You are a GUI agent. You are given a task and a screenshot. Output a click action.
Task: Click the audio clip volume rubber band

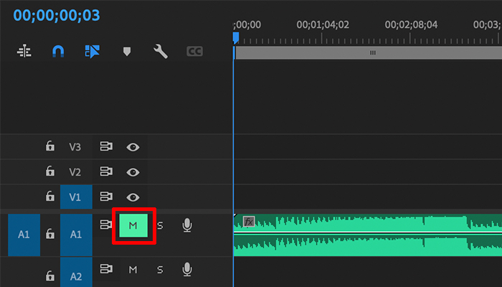[x=368, y=232]
